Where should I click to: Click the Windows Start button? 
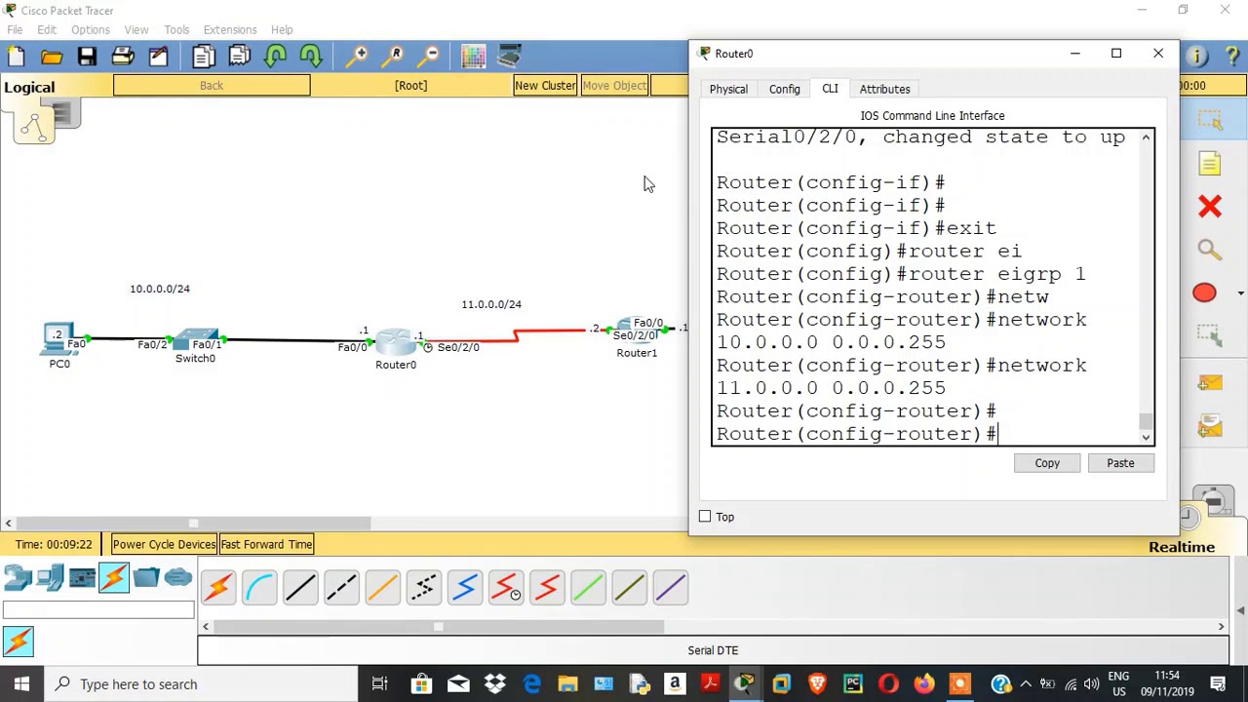(21, 683)
